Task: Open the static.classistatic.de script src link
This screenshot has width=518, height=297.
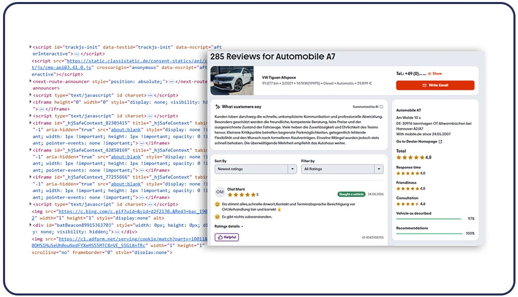Action: (x=136, y=61)
